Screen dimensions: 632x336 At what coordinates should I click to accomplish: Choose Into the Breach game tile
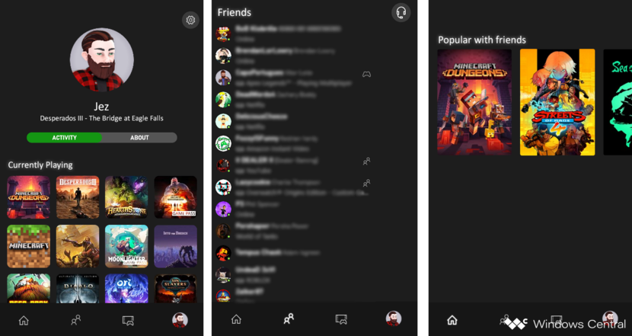pos(175,246)
